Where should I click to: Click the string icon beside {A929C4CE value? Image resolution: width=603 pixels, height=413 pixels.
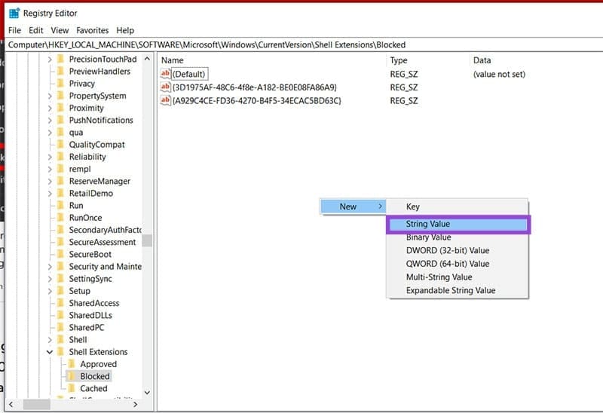pyautogui.click(x=165, y=100)
